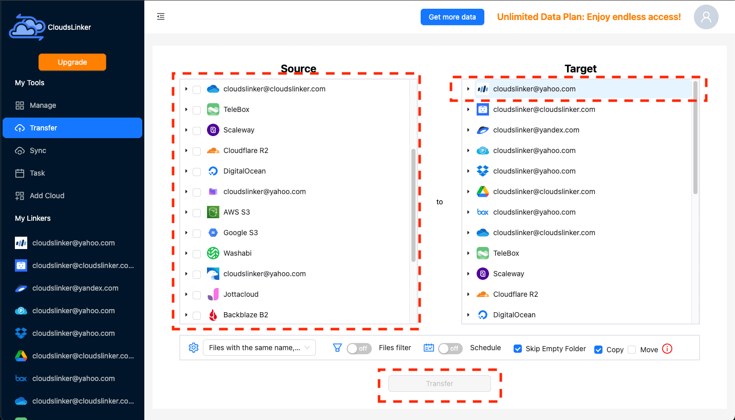This screenshot has width=735, height=420.
Task: Open Sync in the sidebar
Action: tap(72, 150)
